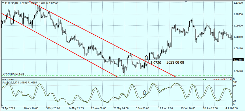Click the green checkmark in PnF Charts strip
The image size is (245, 111).
pyautogui.click(x=205, y=80)
